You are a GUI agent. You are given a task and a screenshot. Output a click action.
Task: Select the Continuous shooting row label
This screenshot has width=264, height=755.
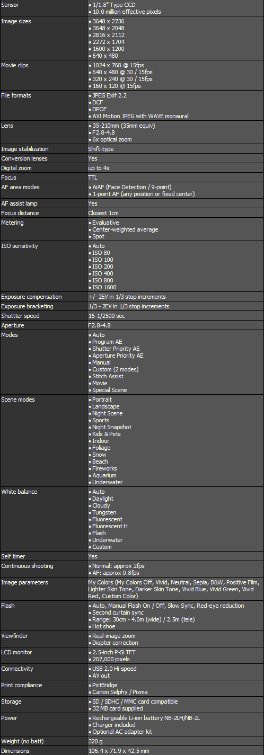27,566
